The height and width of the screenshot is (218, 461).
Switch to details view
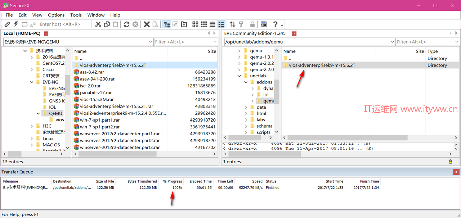221,24
